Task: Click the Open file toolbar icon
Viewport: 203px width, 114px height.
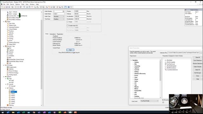Action: coord(4,7)
